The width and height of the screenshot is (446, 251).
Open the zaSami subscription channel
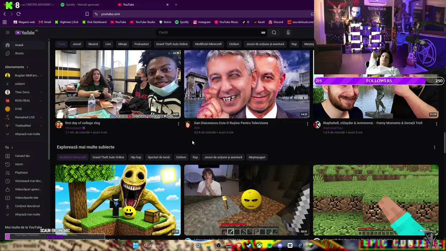24,84
